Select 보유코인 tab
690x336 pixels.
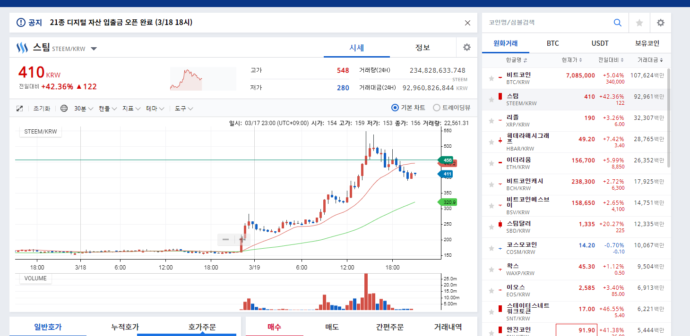coord(647,43)
